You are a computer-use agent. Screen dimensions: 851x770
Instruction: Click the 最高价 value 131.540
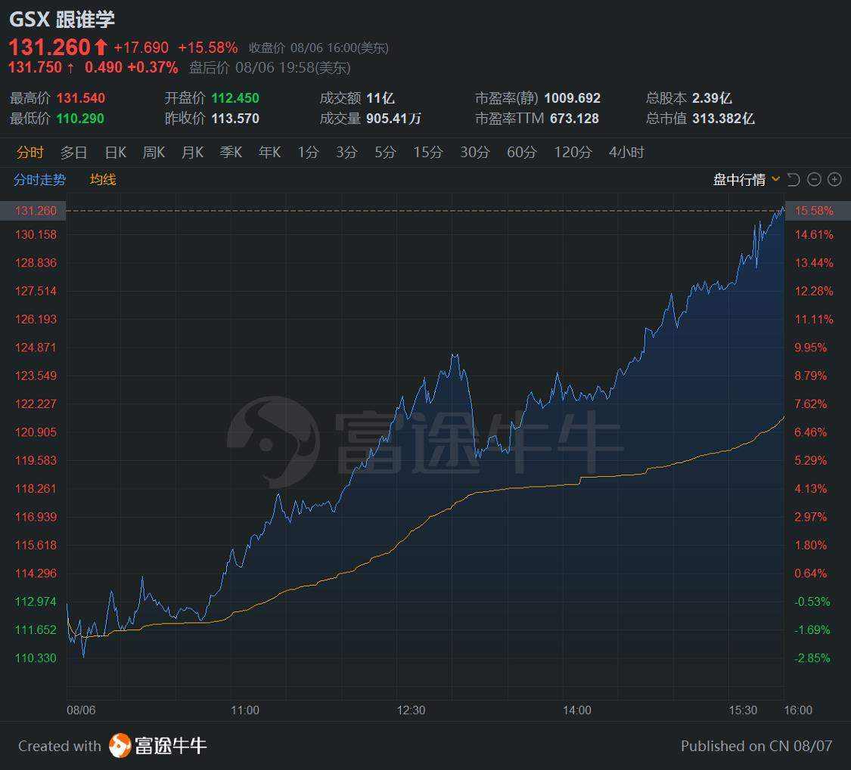pyautogui.click(x=81, y=98)
